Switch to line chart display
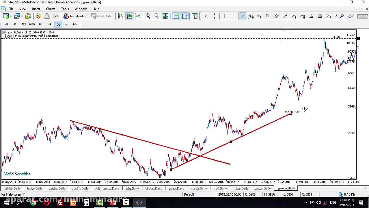The height and width of the screenshot is (208, 369). 138,16
